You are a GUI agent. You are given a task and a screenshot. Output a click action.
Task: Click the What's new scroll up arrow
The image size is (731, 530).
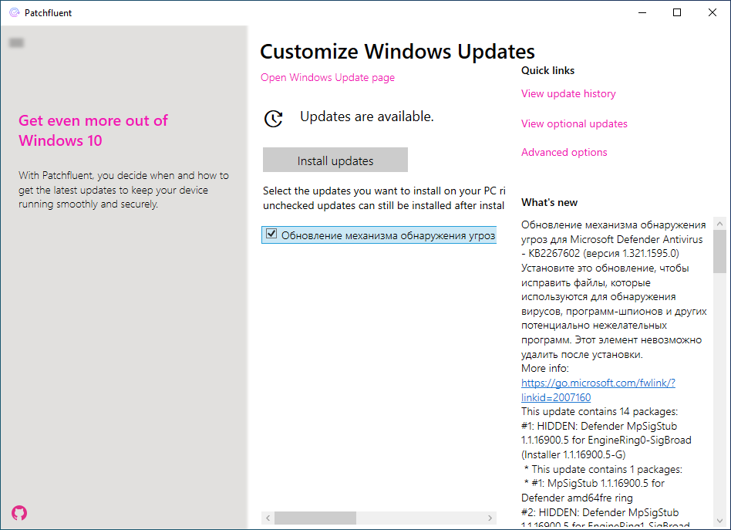(719, 224)
